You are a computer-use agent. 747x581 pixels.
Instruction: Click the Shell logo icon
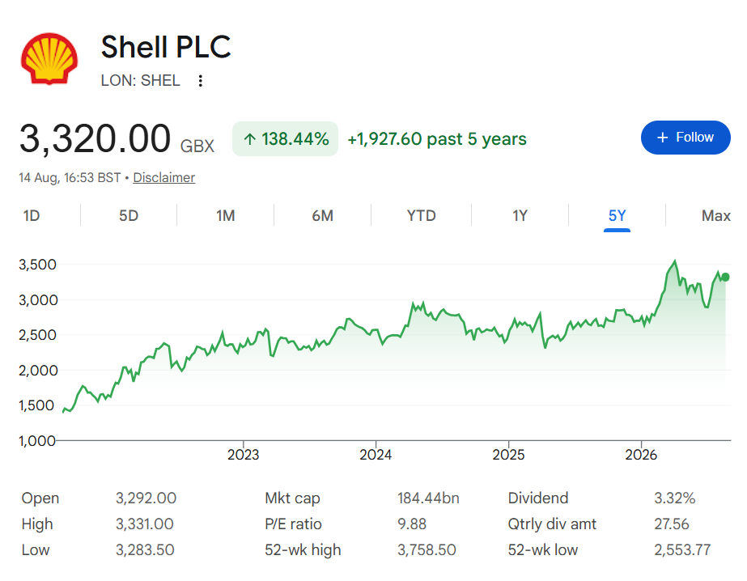[x=49, y=58]
